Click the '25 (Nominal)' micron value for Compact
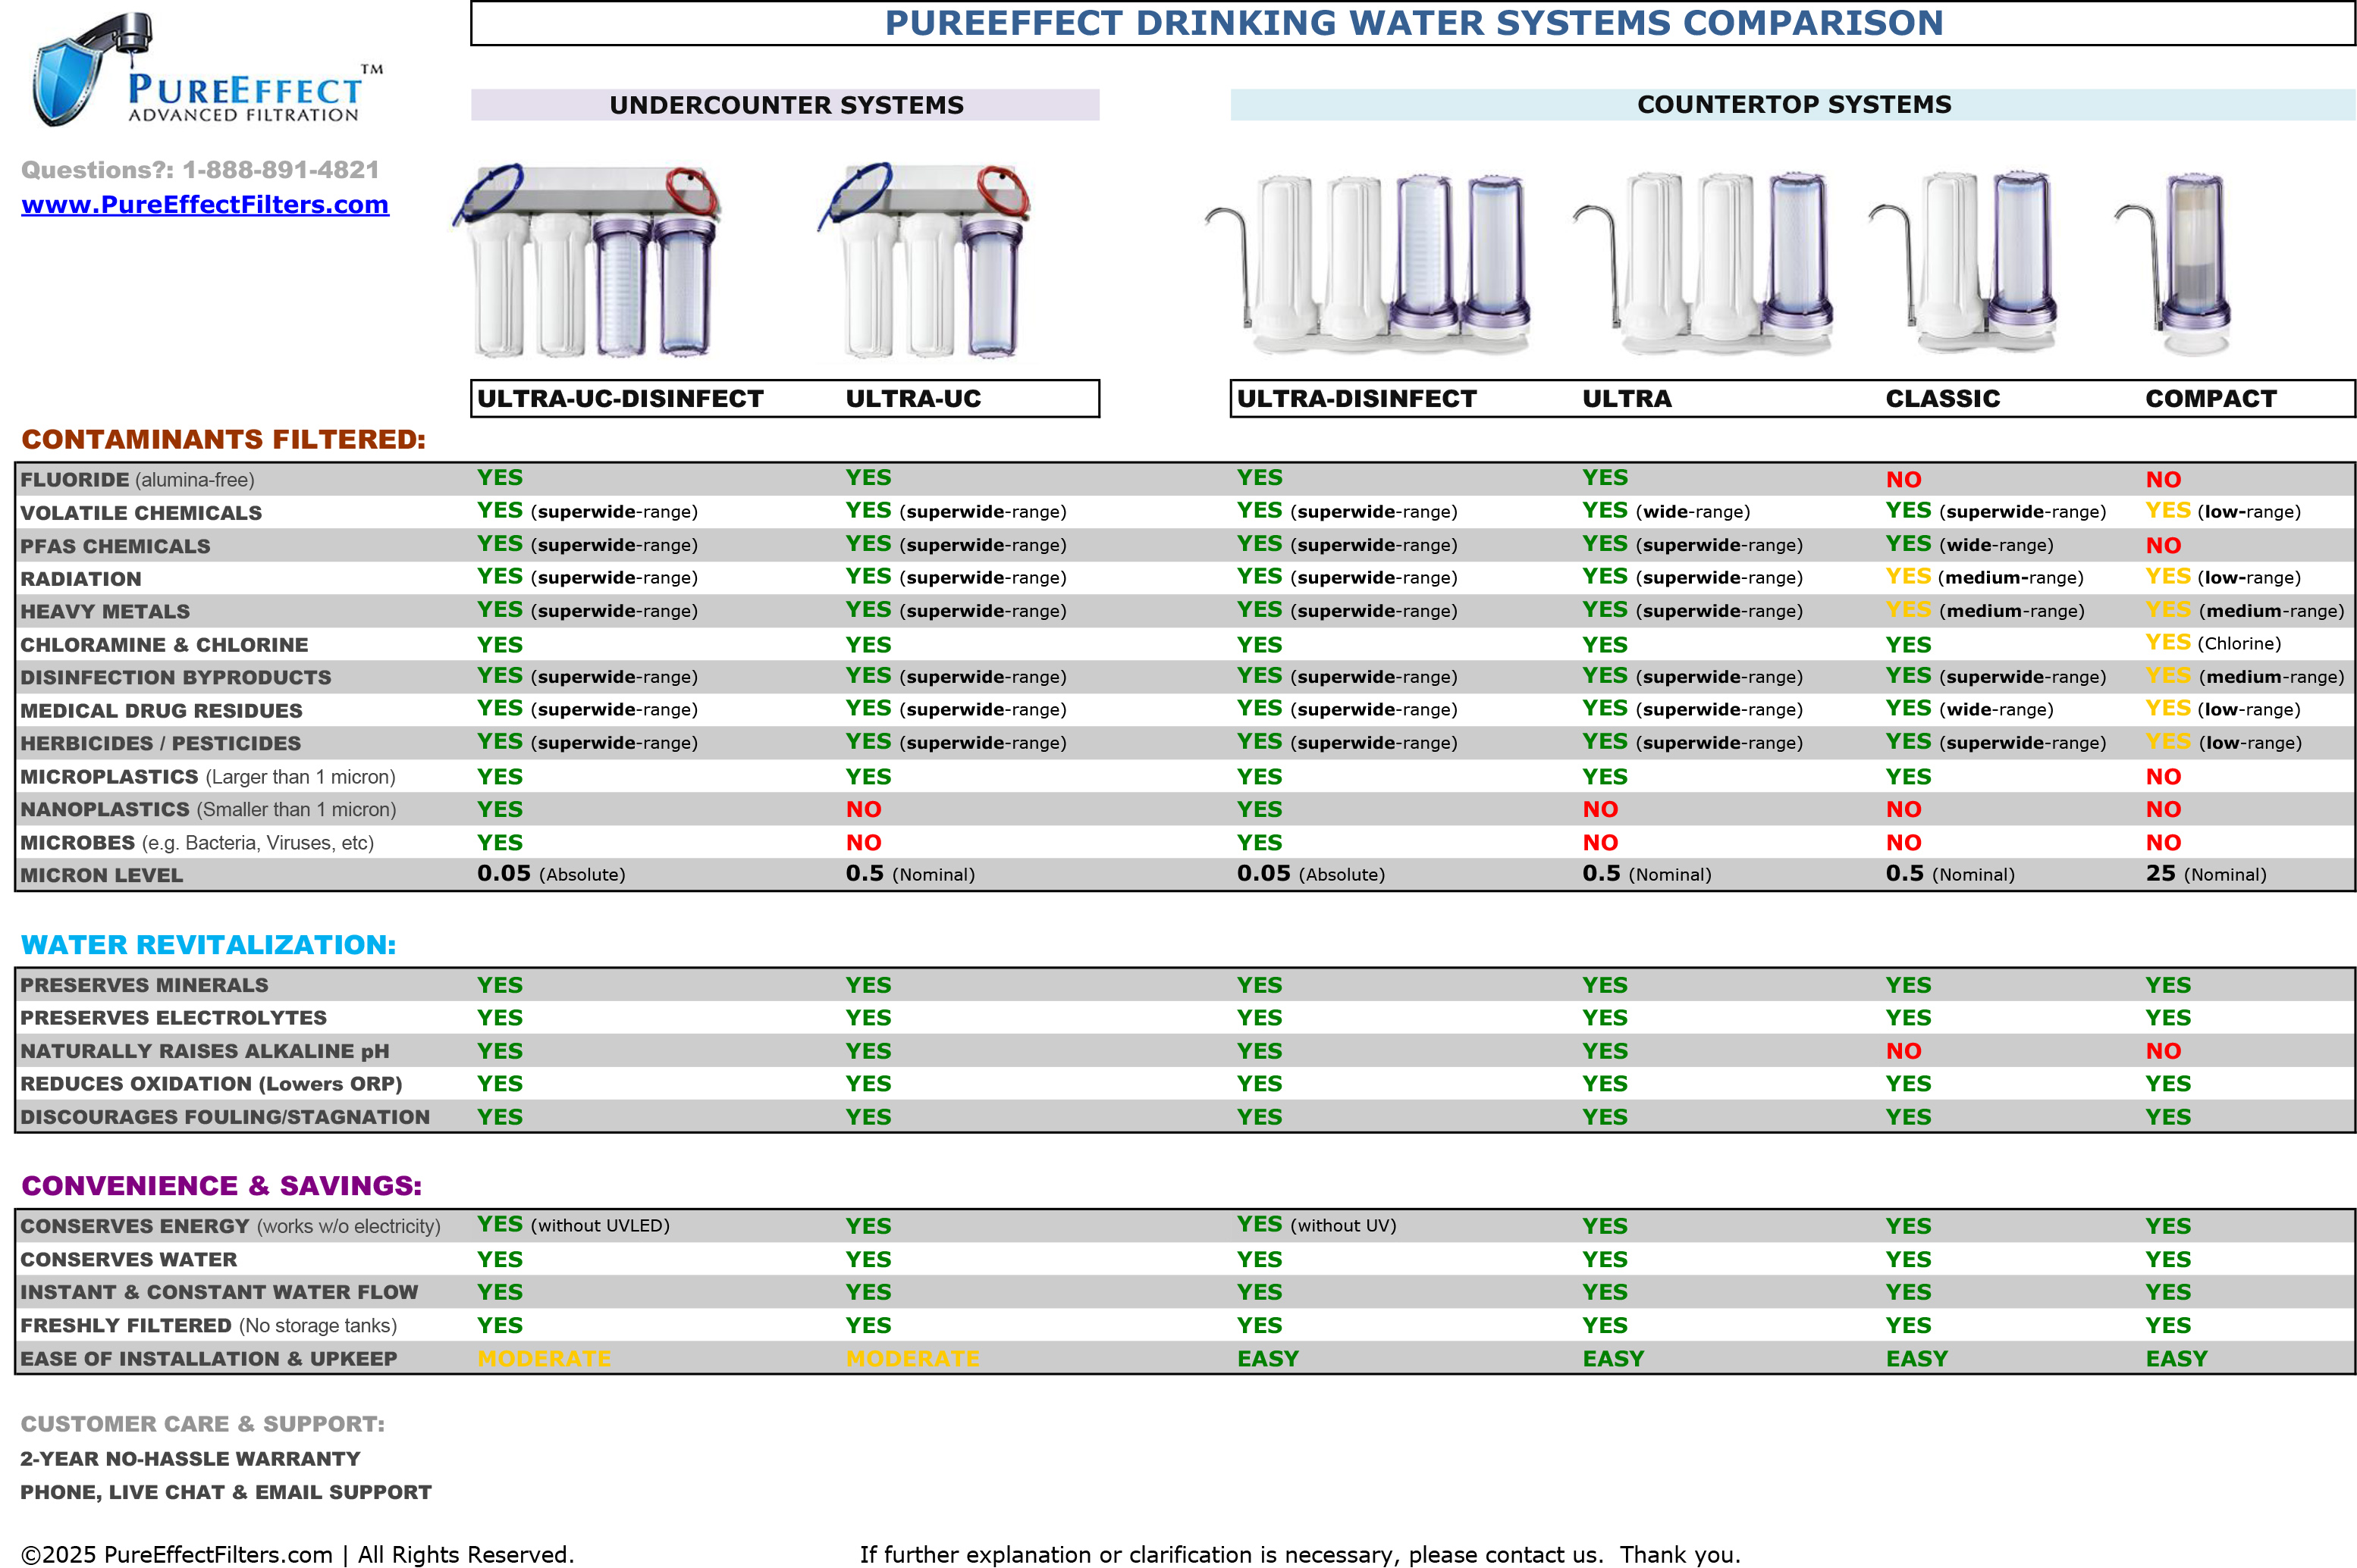The height and width of the screenshot is (1568, 2357). coord(2206,874)
